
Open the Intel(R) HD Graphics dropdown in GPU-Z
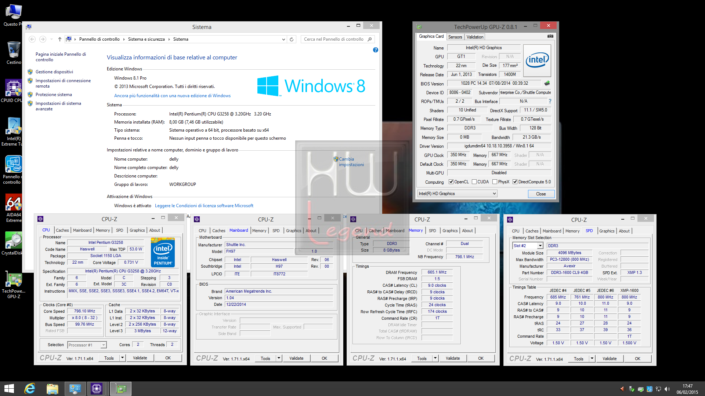coord(457,194)
